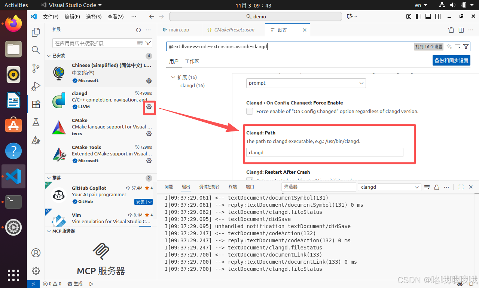Open the prompt dropdown for On Config Changed
The width and height of the screenshot is (479, 288).
tap(306, 83)
